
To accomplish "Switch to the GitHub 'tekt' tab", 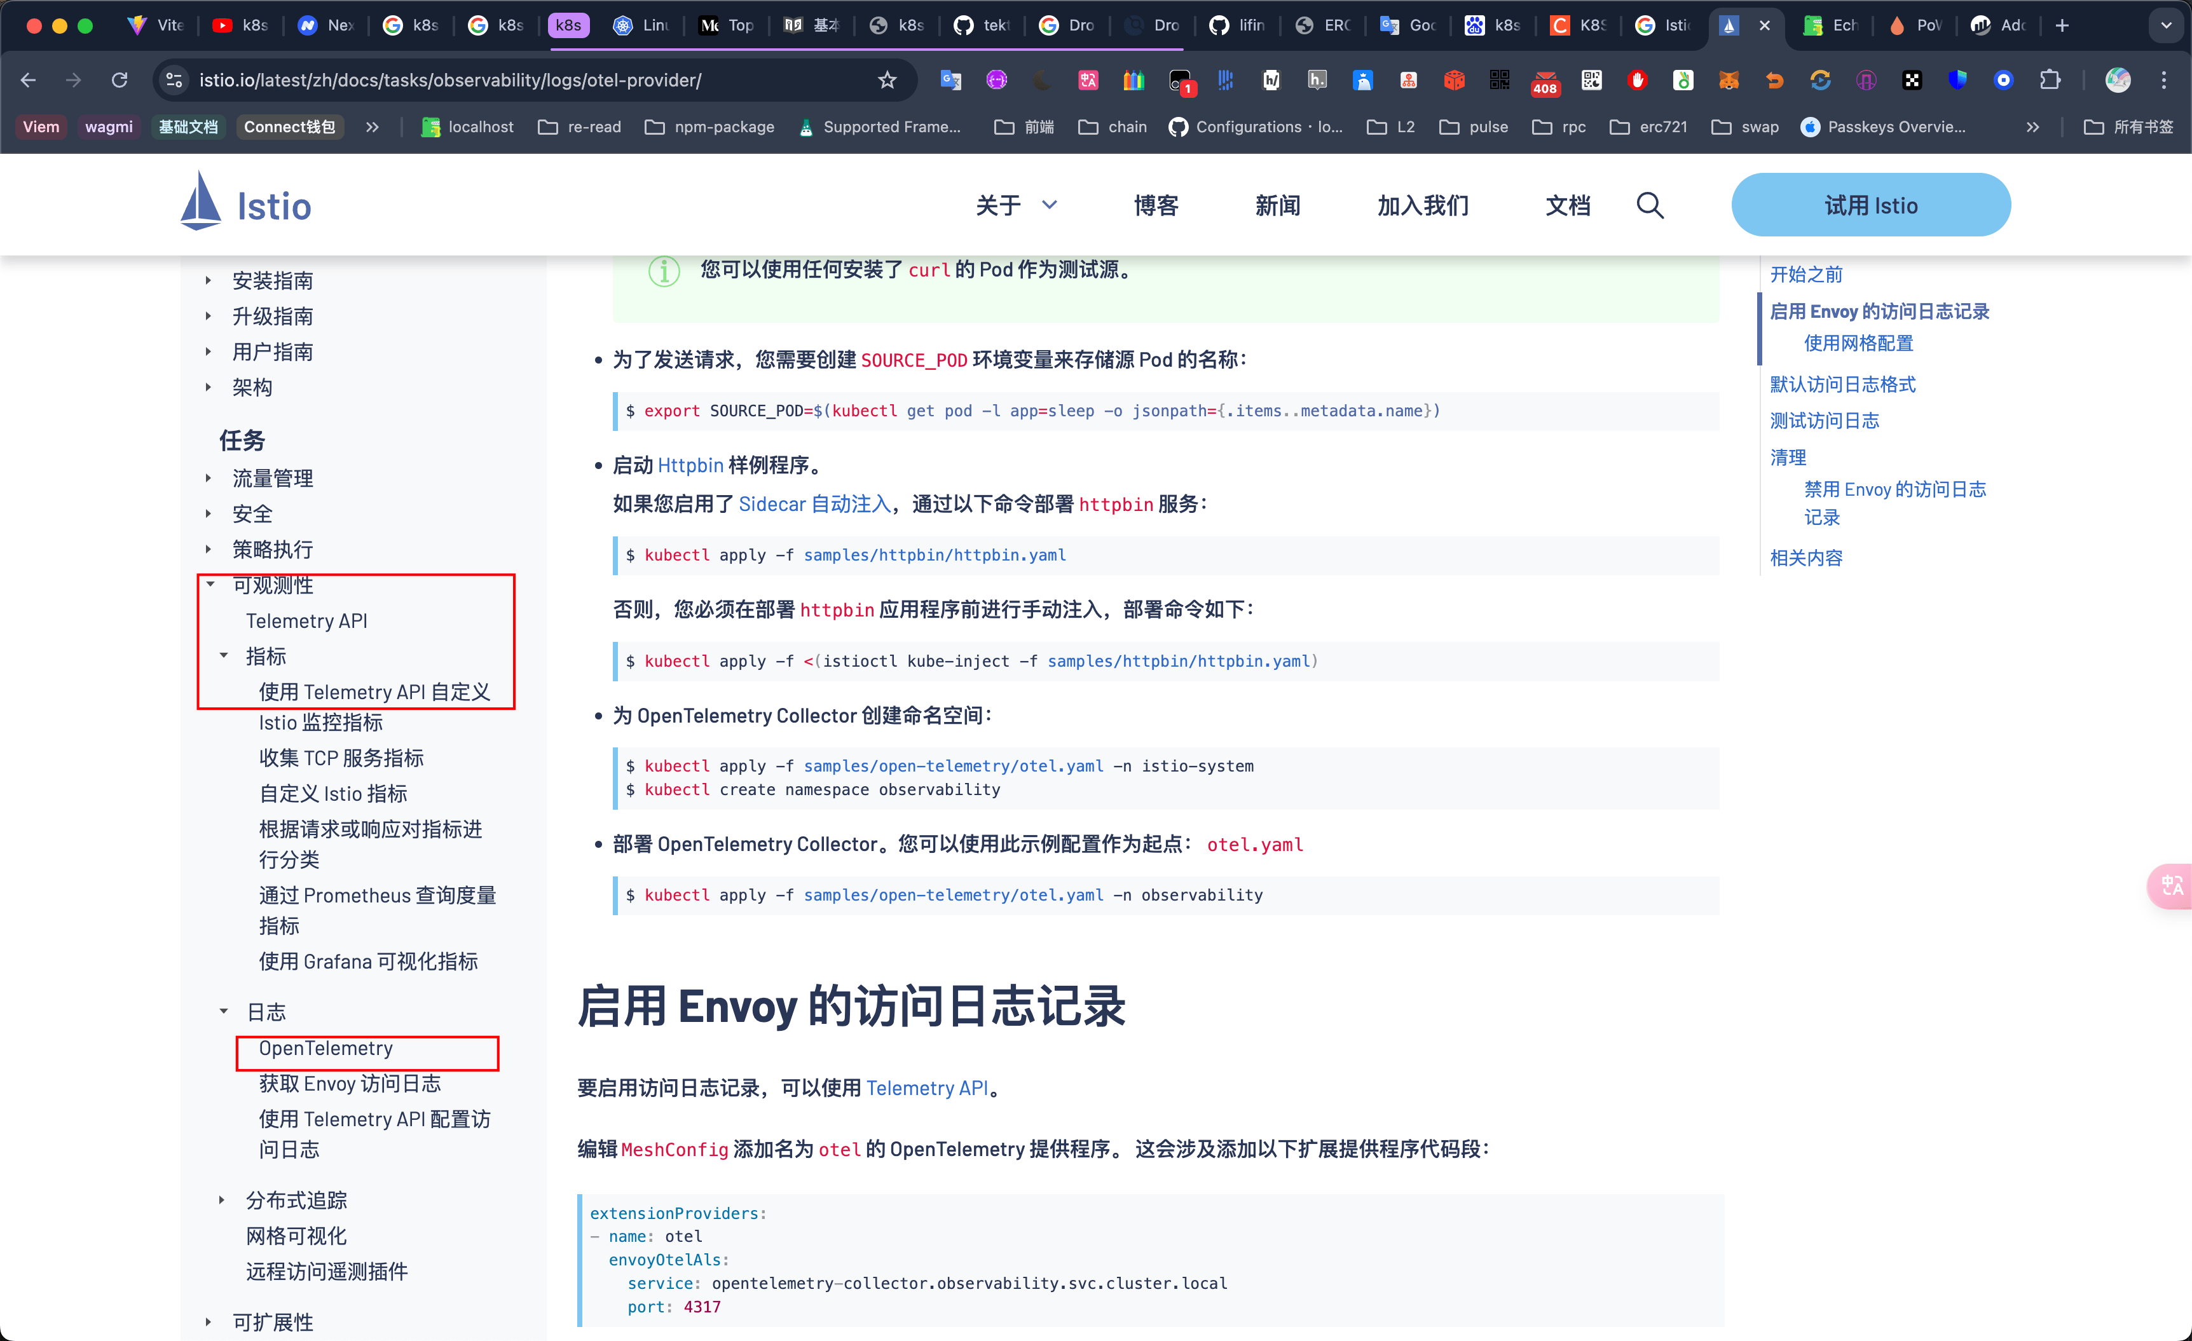I will [981, 26].
